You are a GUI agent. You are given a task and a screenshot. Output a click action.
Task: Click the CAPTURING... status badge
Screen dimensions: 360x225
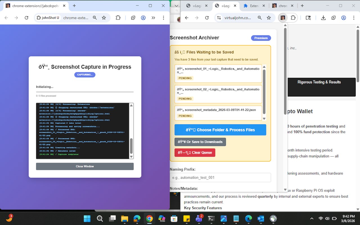point(85,75)
